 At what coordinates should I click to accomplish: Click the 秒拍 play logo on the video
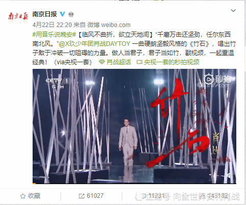click(x=217, y=79)
